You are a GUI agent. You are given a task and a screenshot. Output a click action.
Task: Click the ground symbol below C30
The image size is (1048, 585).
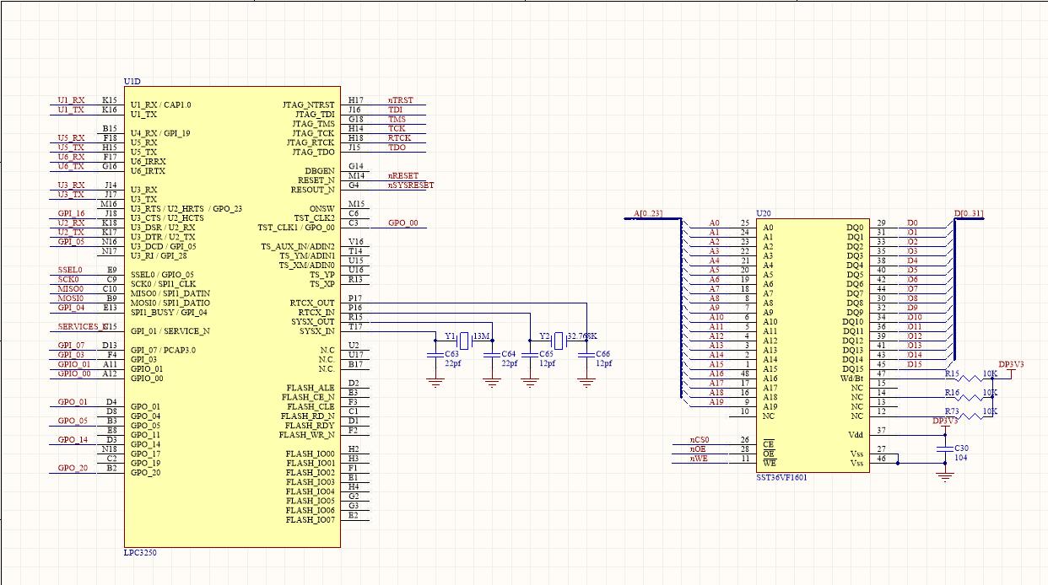(x=945, y=477)
